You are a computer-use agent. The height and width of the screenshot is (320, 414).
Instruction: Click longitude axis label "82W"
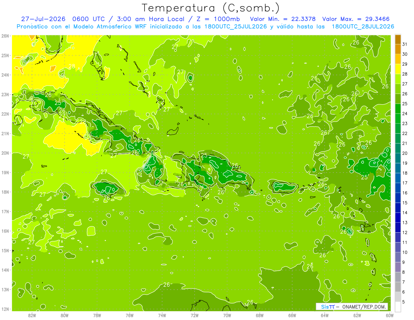32,315
